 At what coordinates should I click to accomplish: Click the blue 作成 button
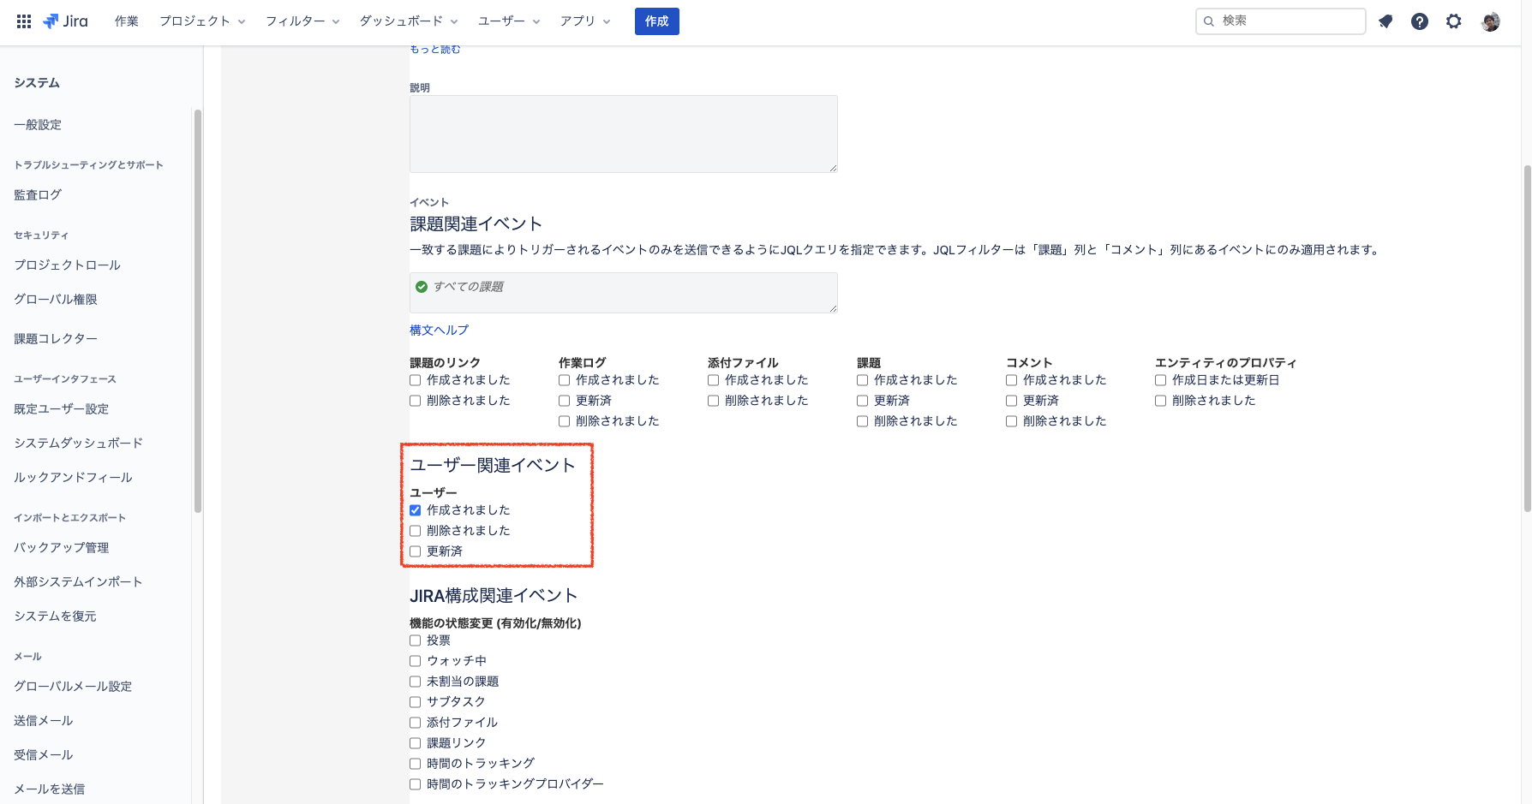pos(657,21)
